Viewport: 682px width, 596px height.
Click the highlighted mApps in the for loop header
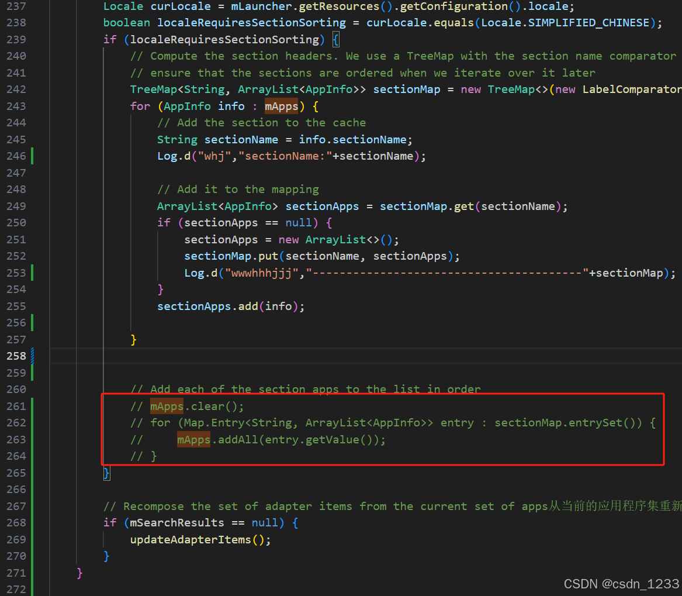[x=282, y=106]
